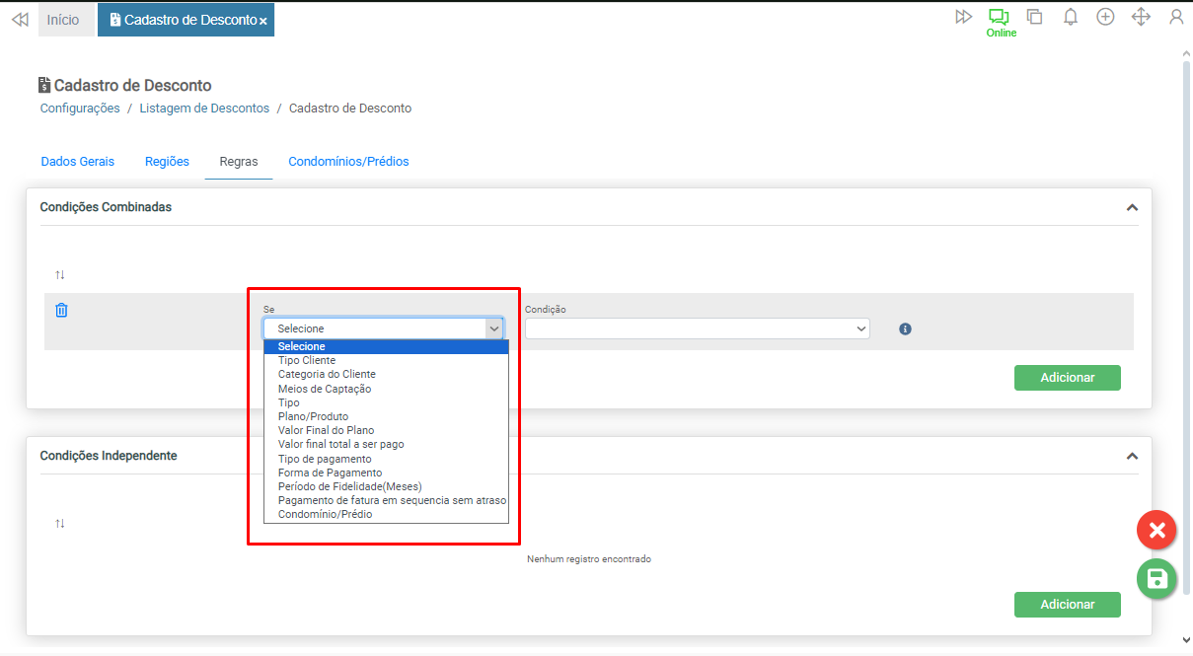Switch to the Dados Gerais tab

coord(77,161)
